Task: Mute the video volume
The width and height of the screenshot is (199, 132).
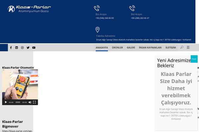Action: (30, 102)
